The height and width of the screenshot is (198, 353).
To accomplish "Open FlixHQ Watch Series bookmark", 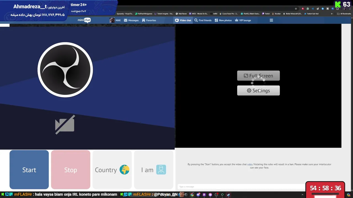I will coord(250,14).
